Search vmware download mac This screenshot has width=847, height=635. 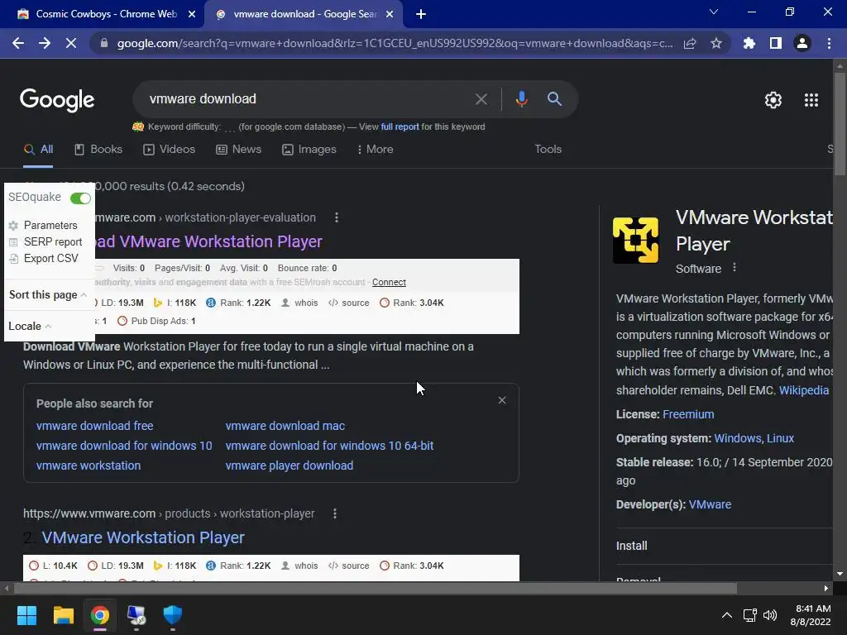click(285, 426)
